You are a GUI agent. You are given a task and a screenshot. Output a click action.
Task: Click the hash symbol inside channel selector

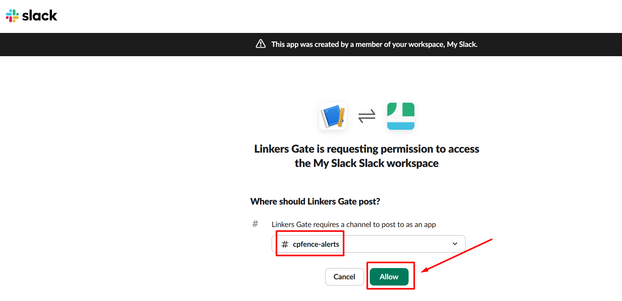tap(285, 244)
